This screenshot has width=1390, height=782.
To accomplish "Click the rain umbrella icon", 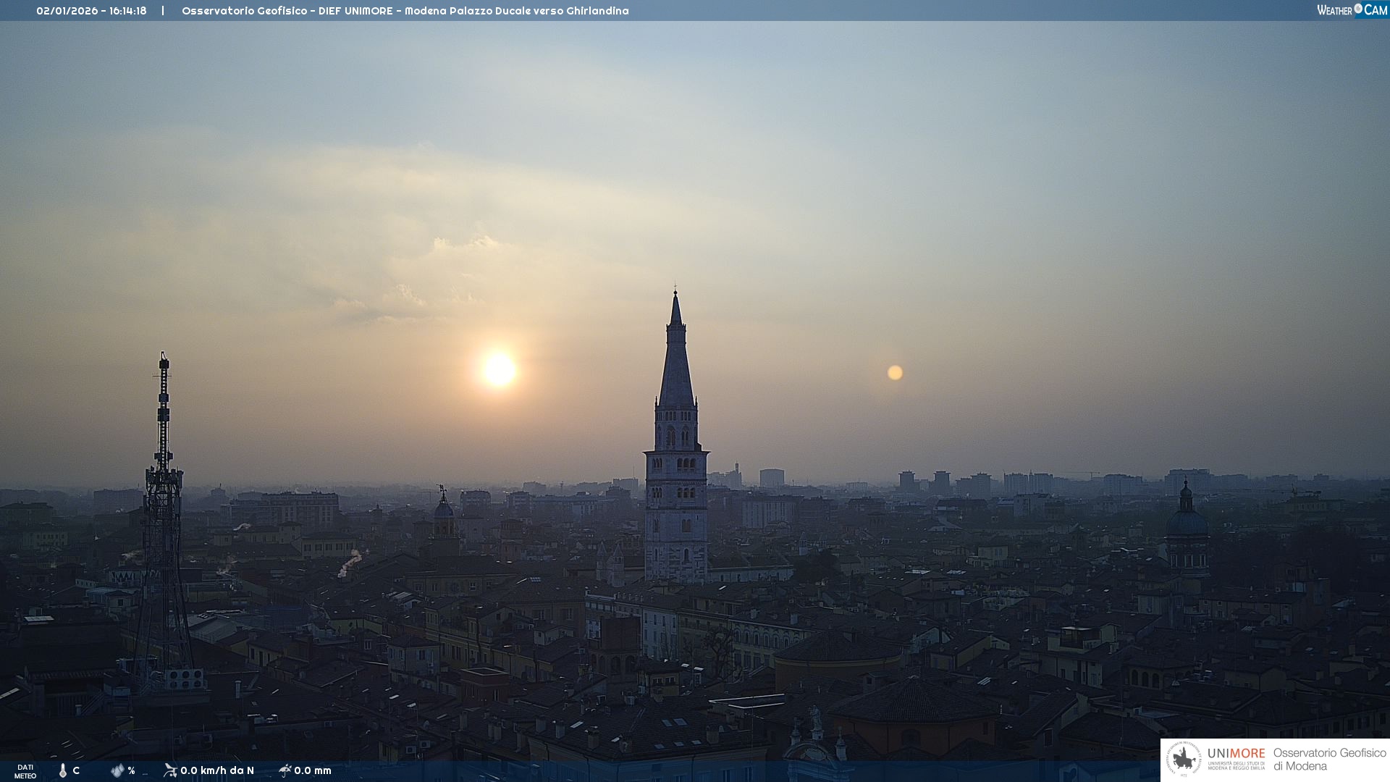I will point(285,770).
